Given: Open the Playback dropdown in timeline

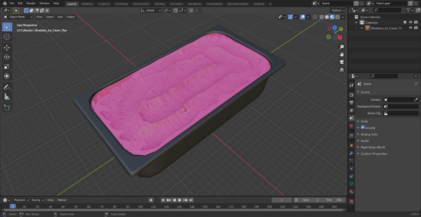Looking at the screenshot, I should click(21, 200).
